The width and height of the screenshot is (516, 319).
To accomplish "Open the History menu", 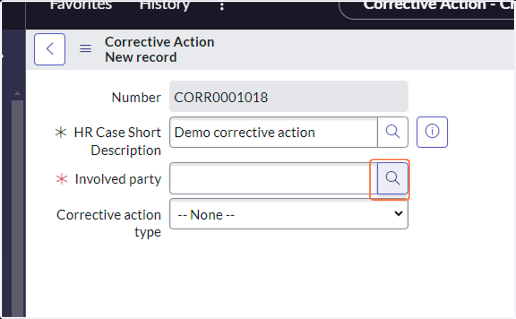I will tap(165, 5).
